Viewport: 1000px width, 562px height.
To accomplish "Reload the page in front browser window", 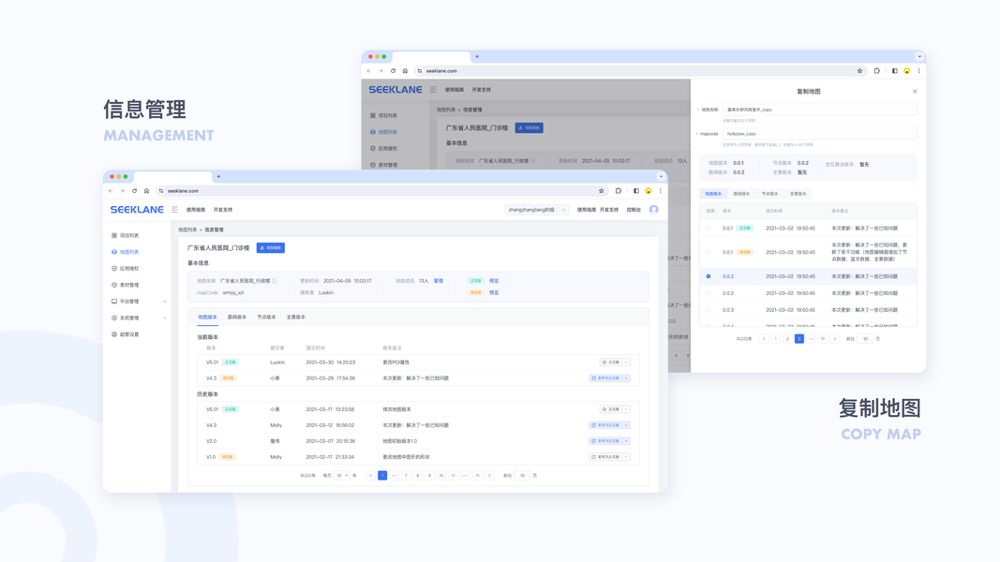I will tap(135, 190).
